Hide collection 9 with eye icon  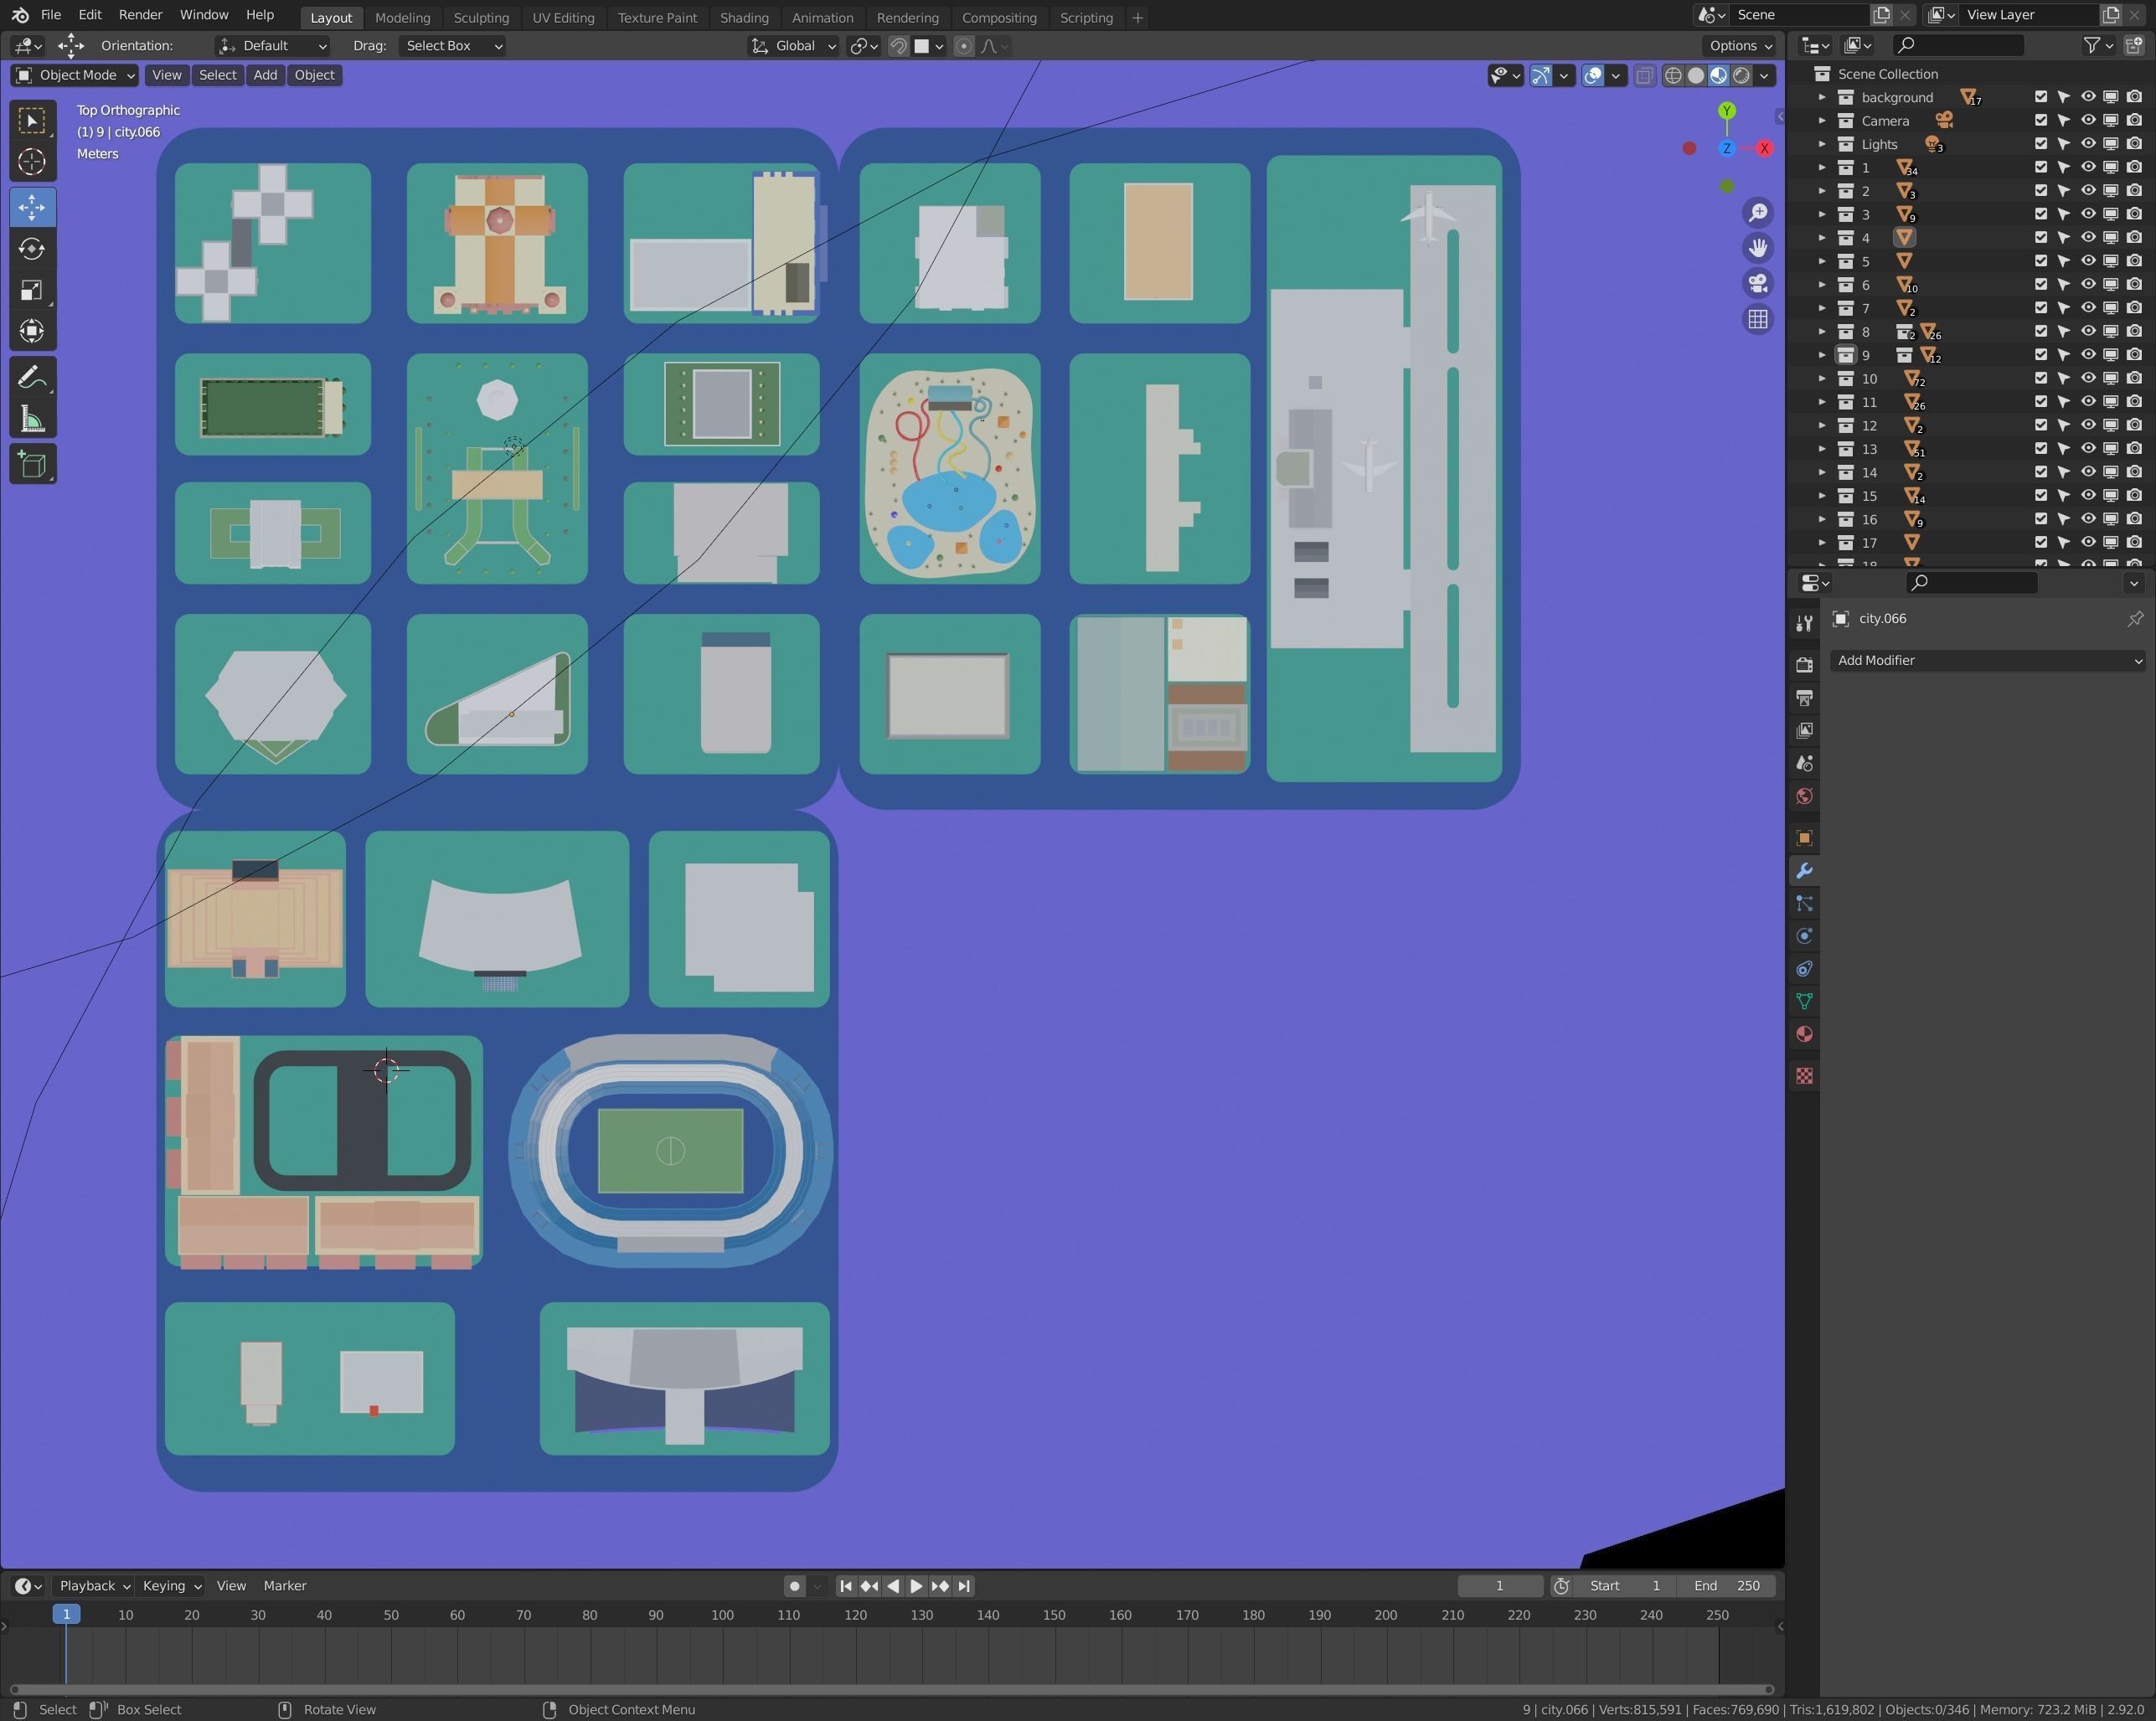pyautogui.click(x=2088, y=355)
